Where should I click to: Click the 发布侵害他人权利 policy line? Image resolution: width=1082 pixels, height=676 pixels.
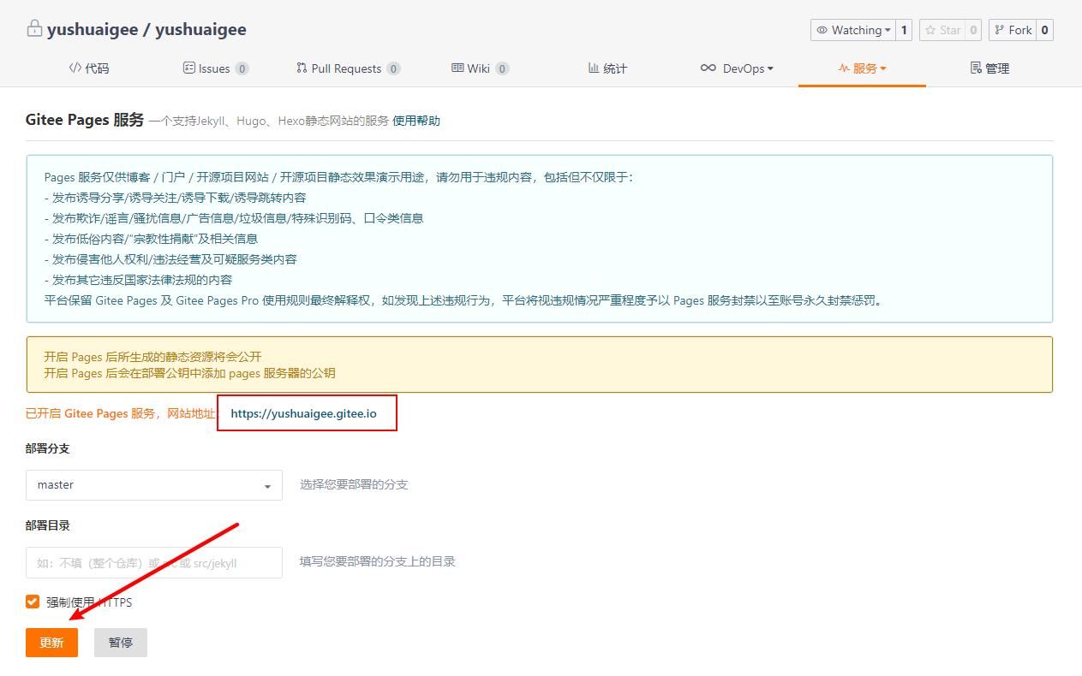[170, 259]
